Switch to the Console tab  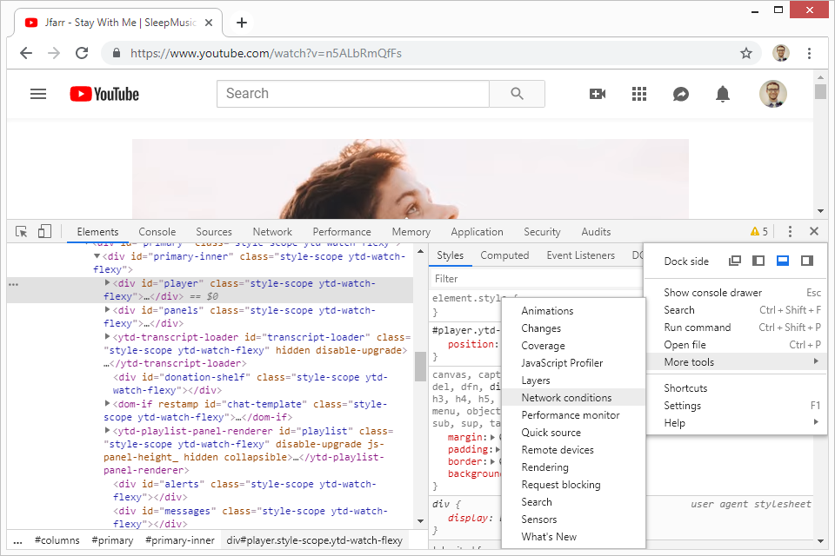(x=157, y=232)
